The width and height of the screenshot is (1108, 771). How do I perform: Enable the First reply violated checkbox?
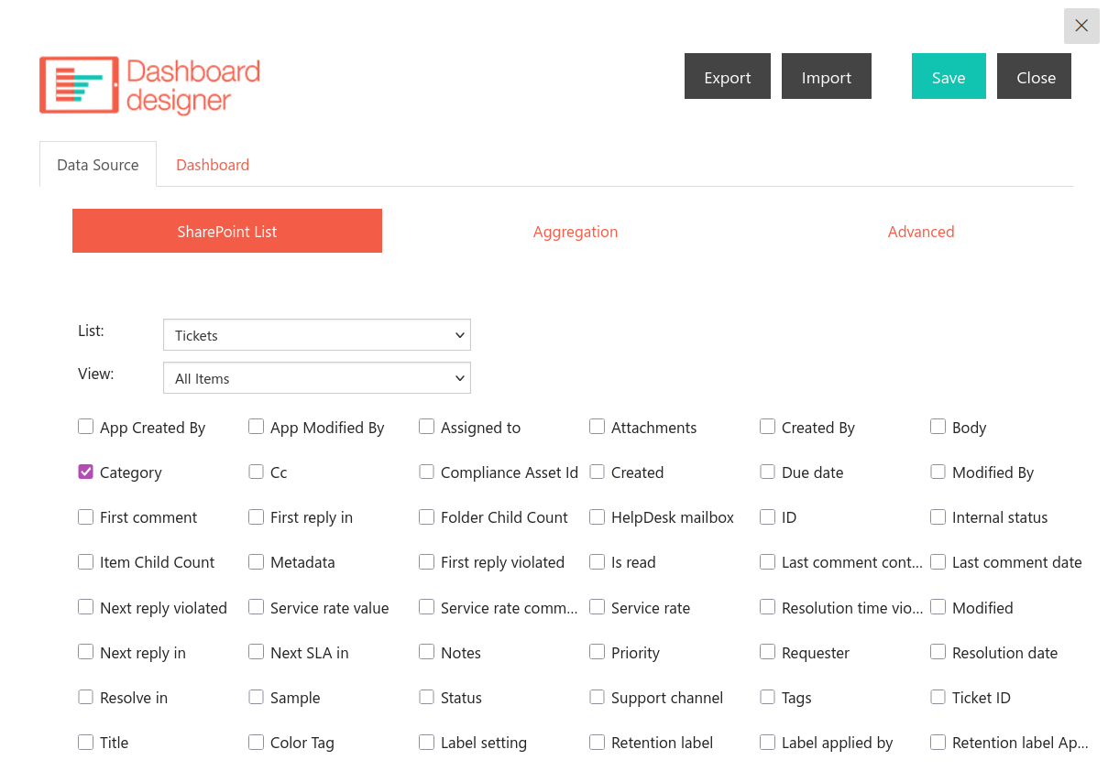[426, 561]
